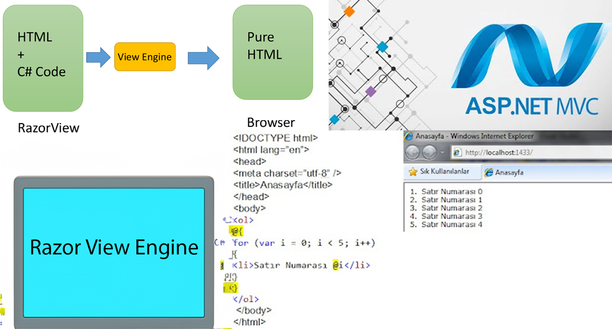Click the Internet Explorer icon in the address bar
612x329 pixels.
[457, 152]
